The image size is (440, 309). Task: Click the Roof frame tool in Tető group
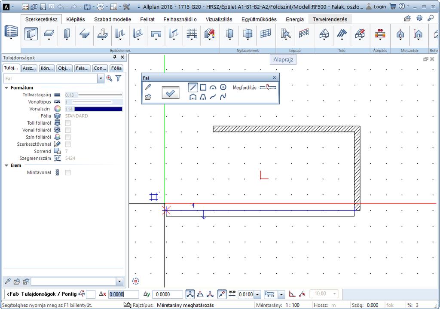(324, 34)
